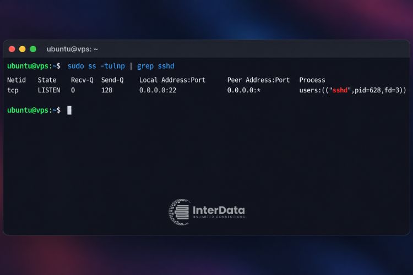Screen dimensions: 413x275
Task: Click the 'LISTEN' state value
Action: 48,90
